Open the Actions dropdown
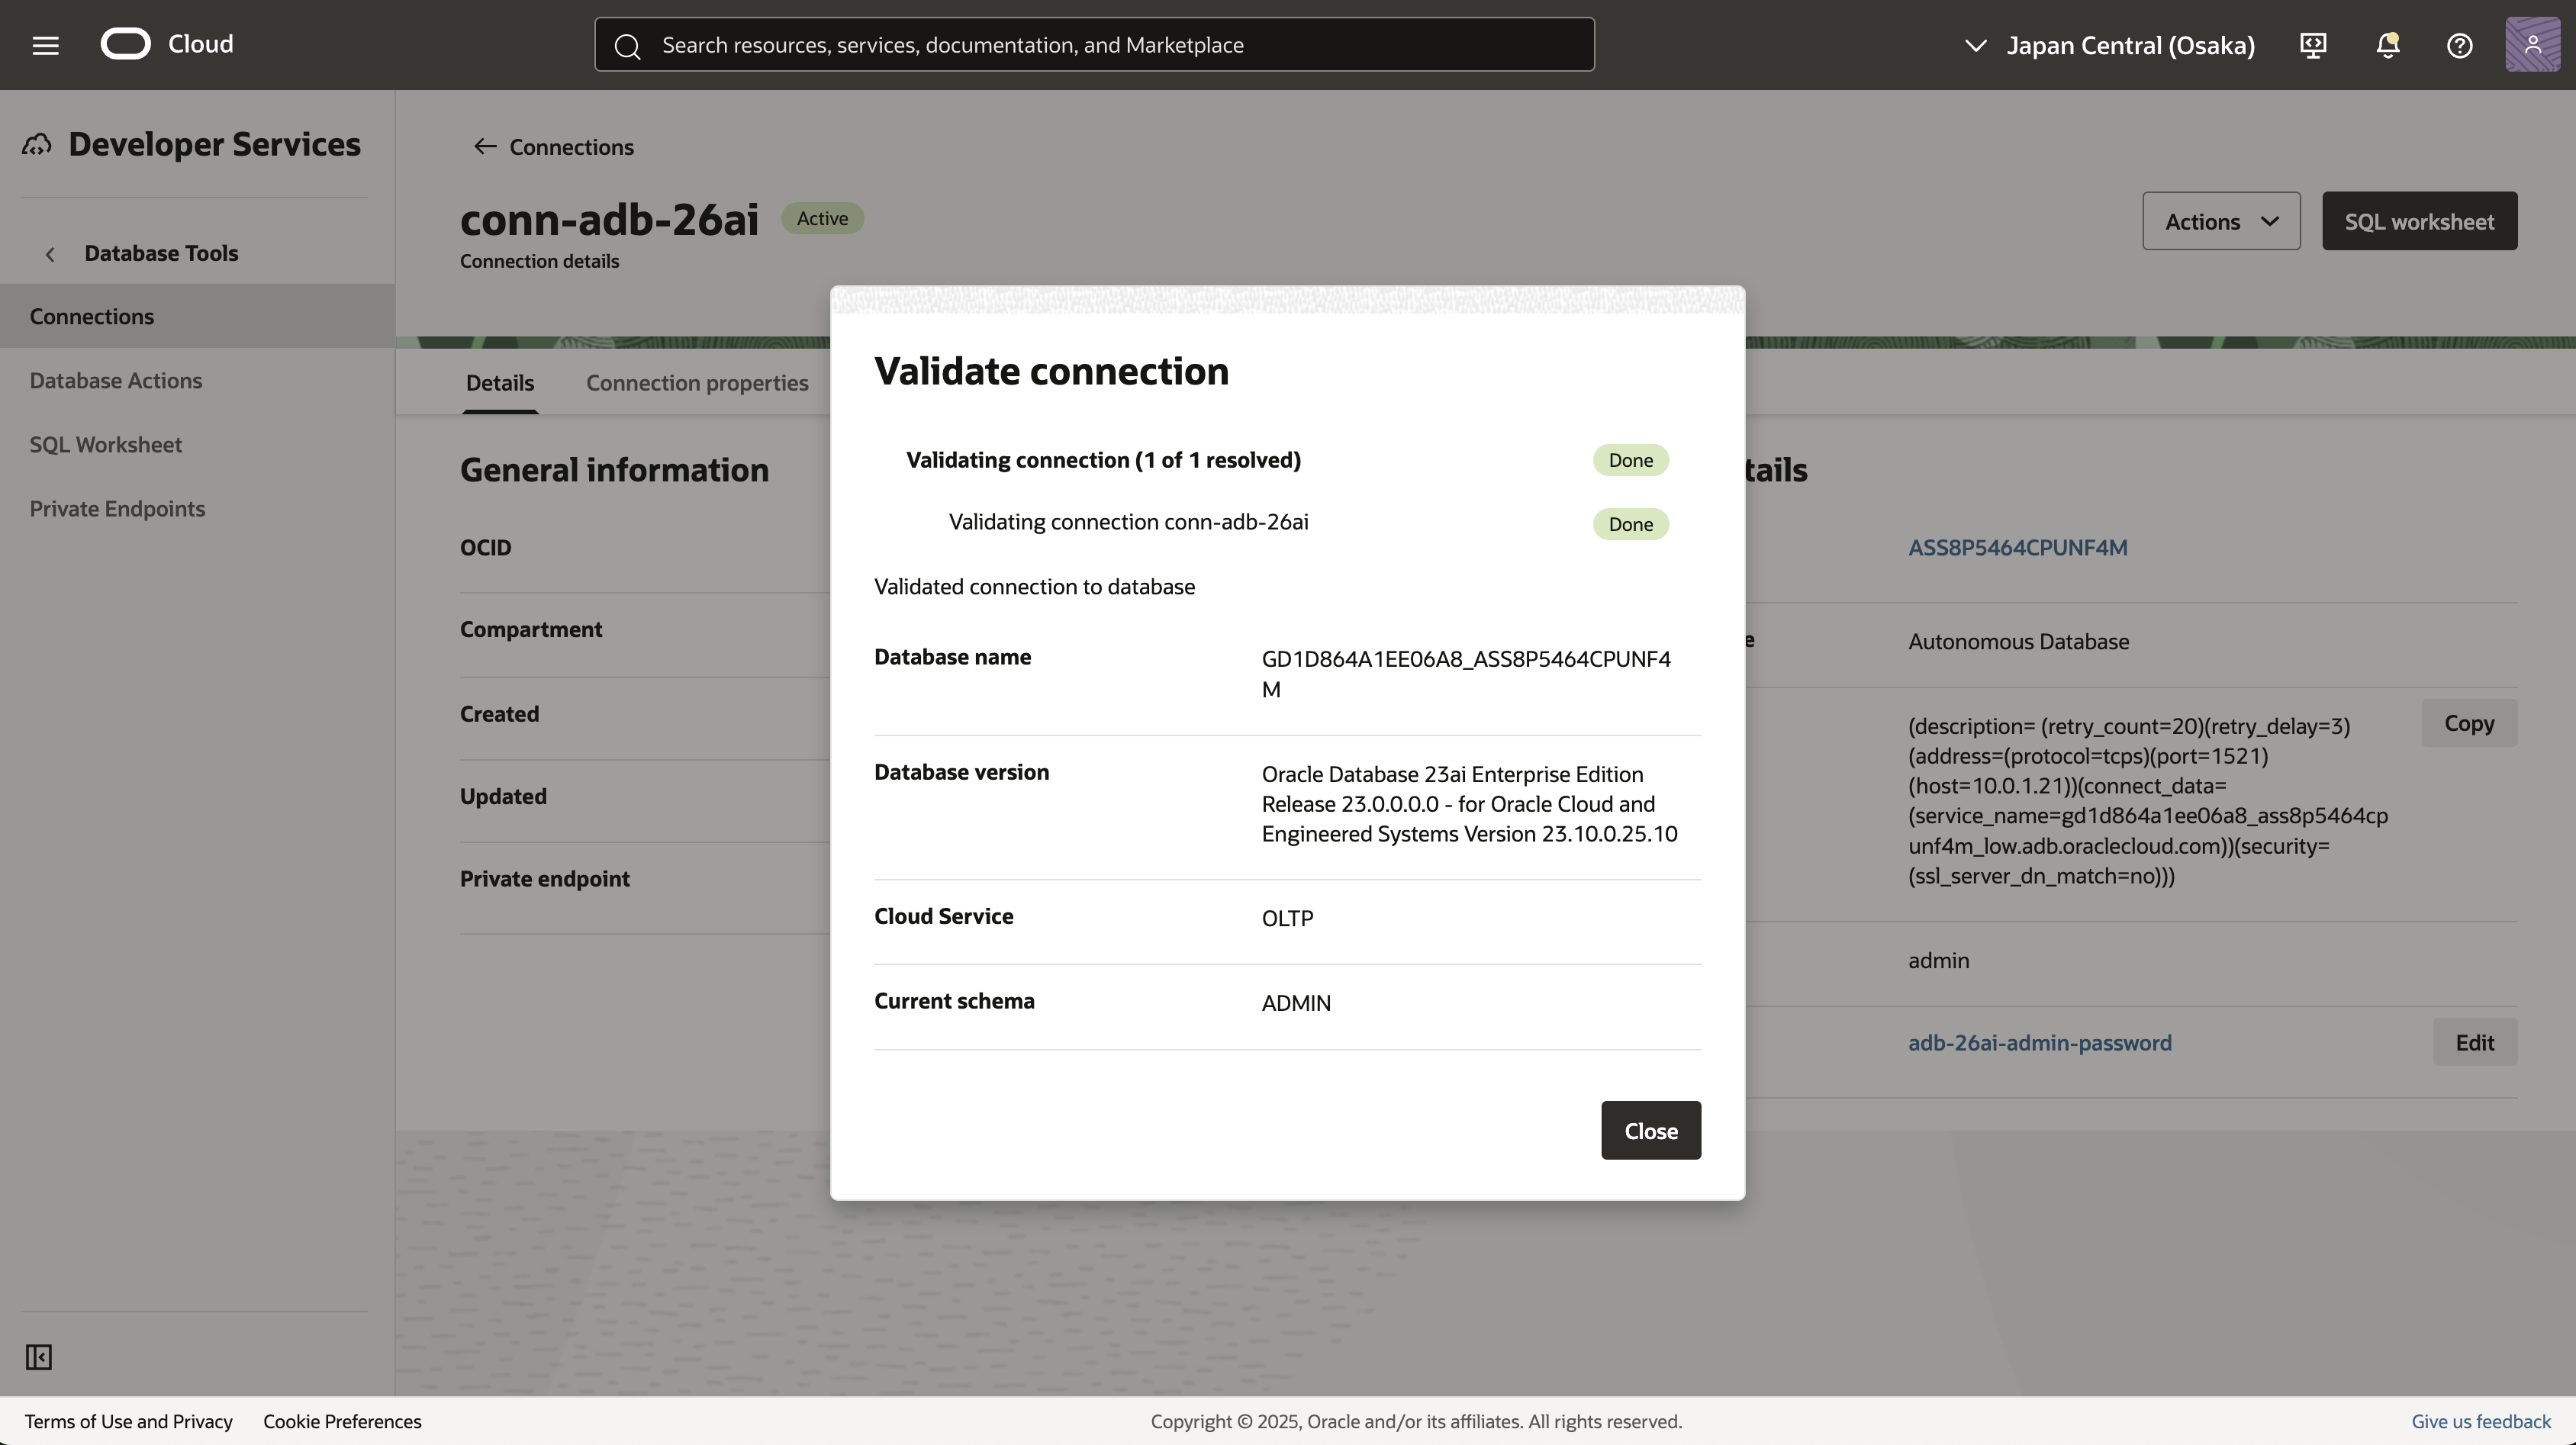 click(x=2220, y=220)
